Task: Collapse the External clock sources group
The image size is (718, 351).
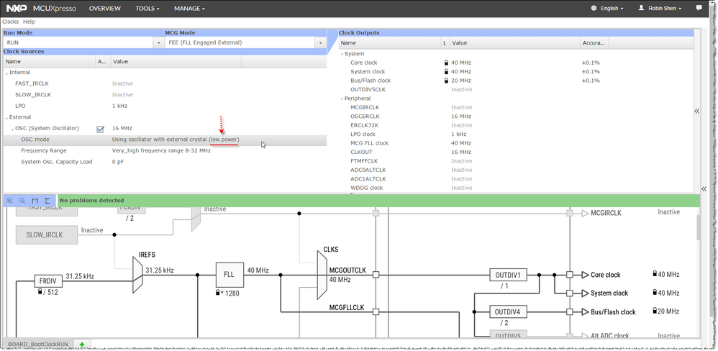Action: click(7, 118)
